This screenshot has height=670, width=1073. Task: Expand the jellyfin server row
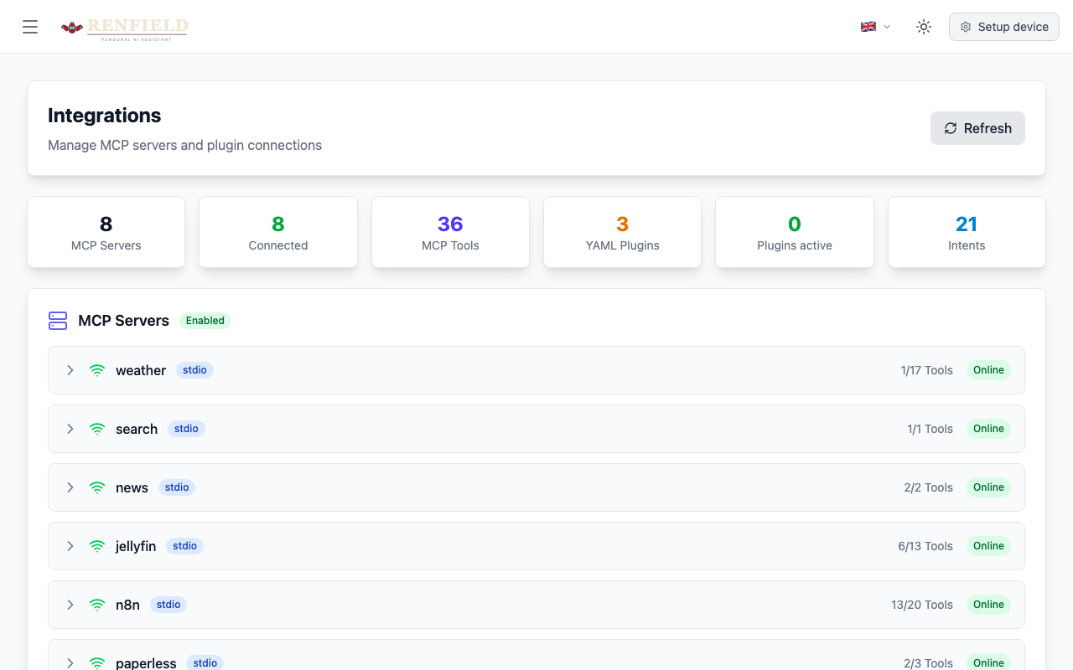[70, 546]
